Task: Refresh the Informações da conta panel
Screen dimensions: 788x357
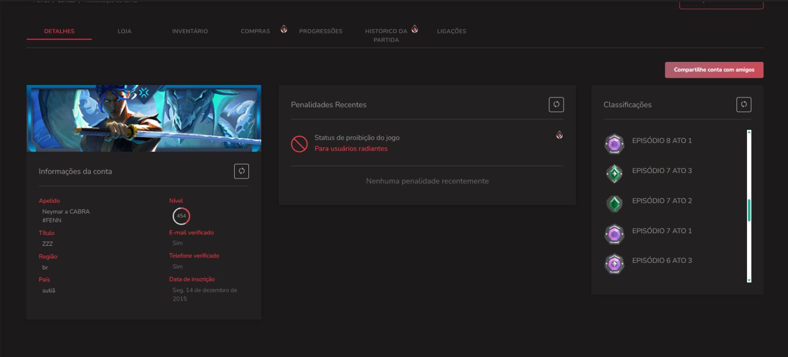Action: 241,171
